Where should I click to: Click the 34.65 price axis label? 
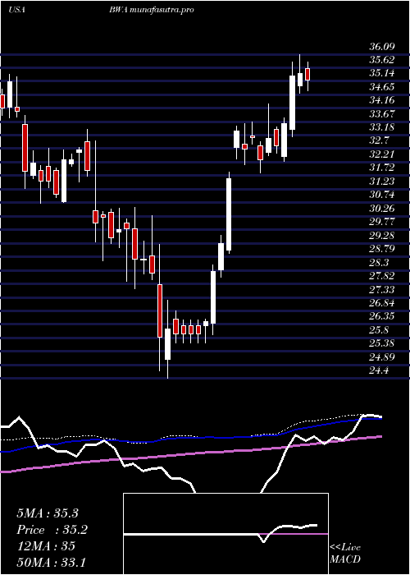click(381, 87)
